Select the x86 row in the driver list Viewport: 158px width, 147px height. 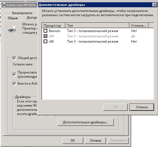(98, 41)
